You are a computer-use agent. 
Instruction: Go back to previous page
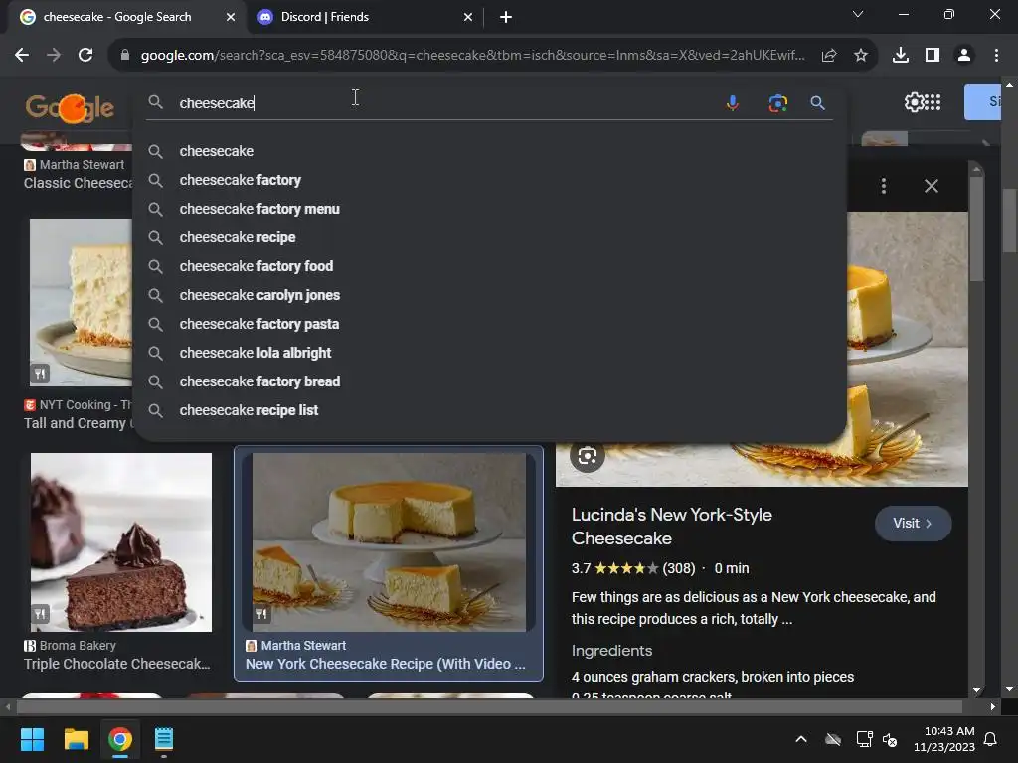(x=22, y=56)
